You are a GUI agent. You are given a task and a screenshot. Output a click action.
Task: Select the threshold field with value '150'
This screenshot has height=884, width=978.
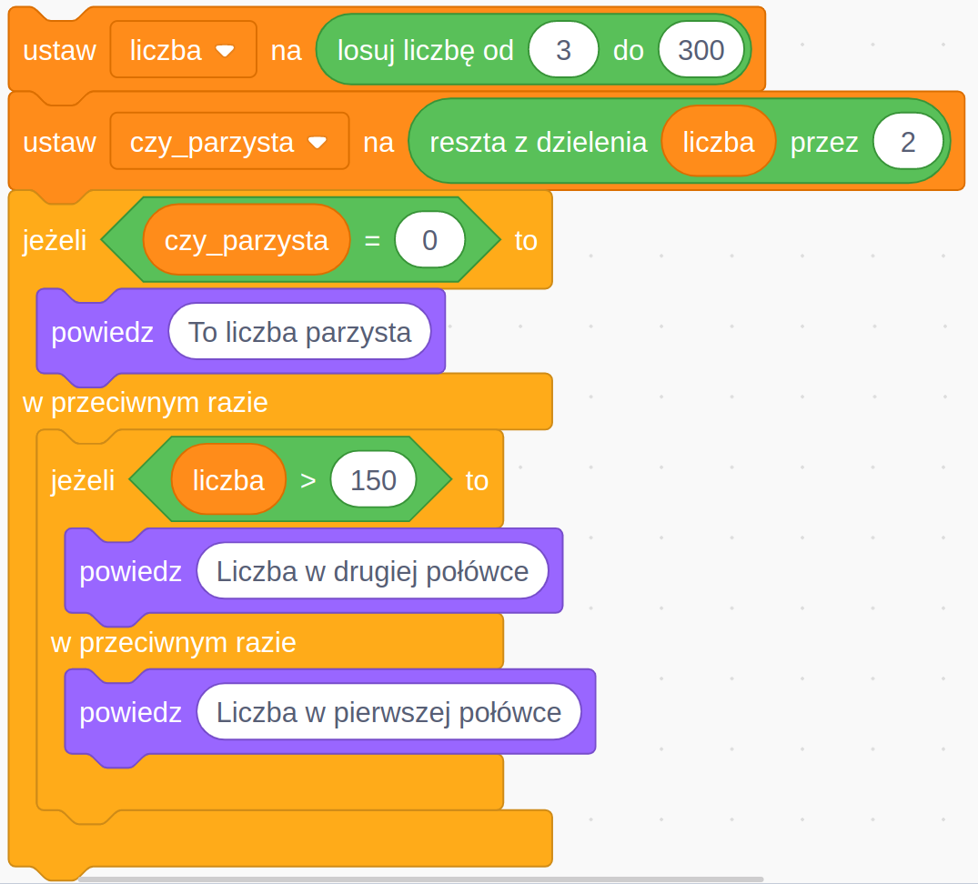373,480
